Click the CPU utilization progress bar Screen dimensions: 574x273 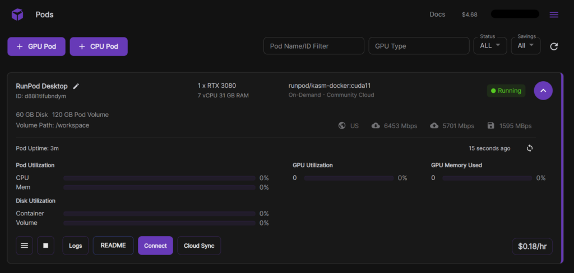pos(159,178)
